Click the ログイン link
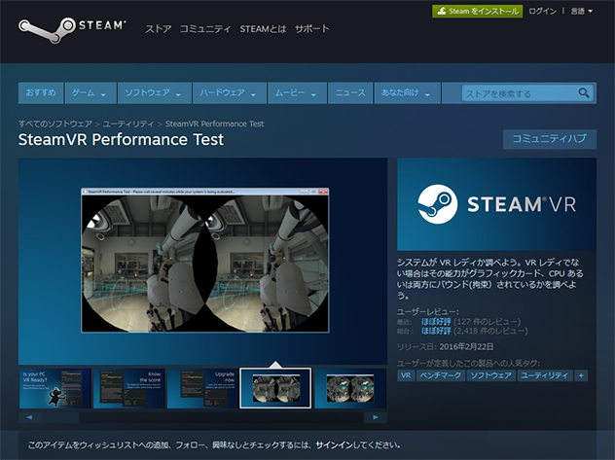 coord(542,12)
